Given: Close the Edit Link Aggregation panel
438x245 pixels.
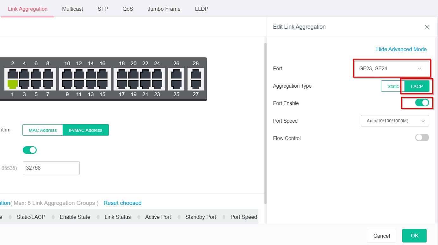Looking at the screenshot, I should pyautogui.click(x=427, y=27).
